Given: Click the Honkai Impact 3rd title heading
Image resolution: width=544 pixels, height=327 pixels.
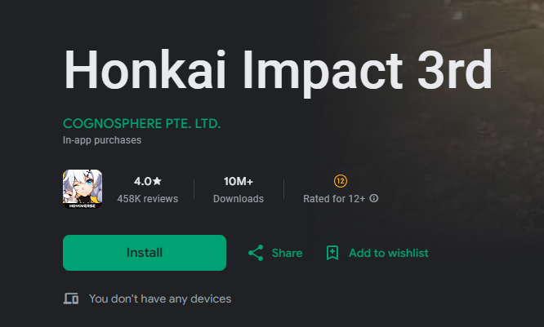Looking at the screenshot, I should (x=278, y=71).
